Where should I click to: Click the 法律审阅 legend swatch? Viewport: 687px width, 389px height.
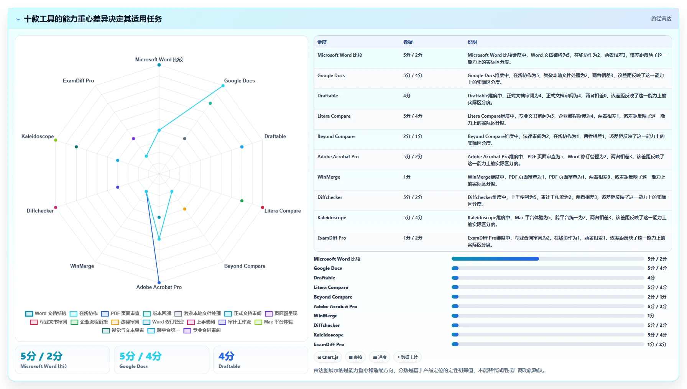(115, 322)
